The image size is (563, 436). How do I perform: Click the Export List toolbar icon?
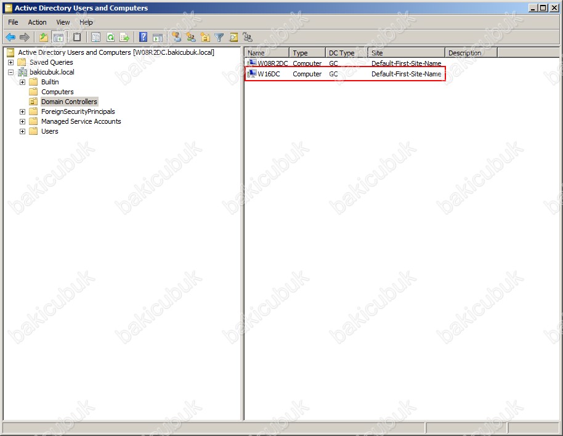pyautogui.click(x=124, y=37)
